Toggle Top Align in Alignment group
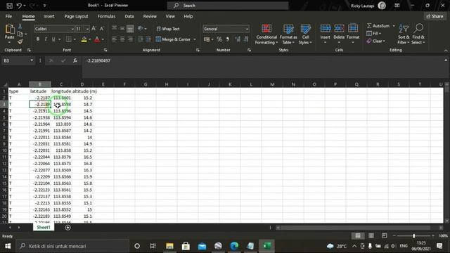Screen dimensions: 450x253 114,28
